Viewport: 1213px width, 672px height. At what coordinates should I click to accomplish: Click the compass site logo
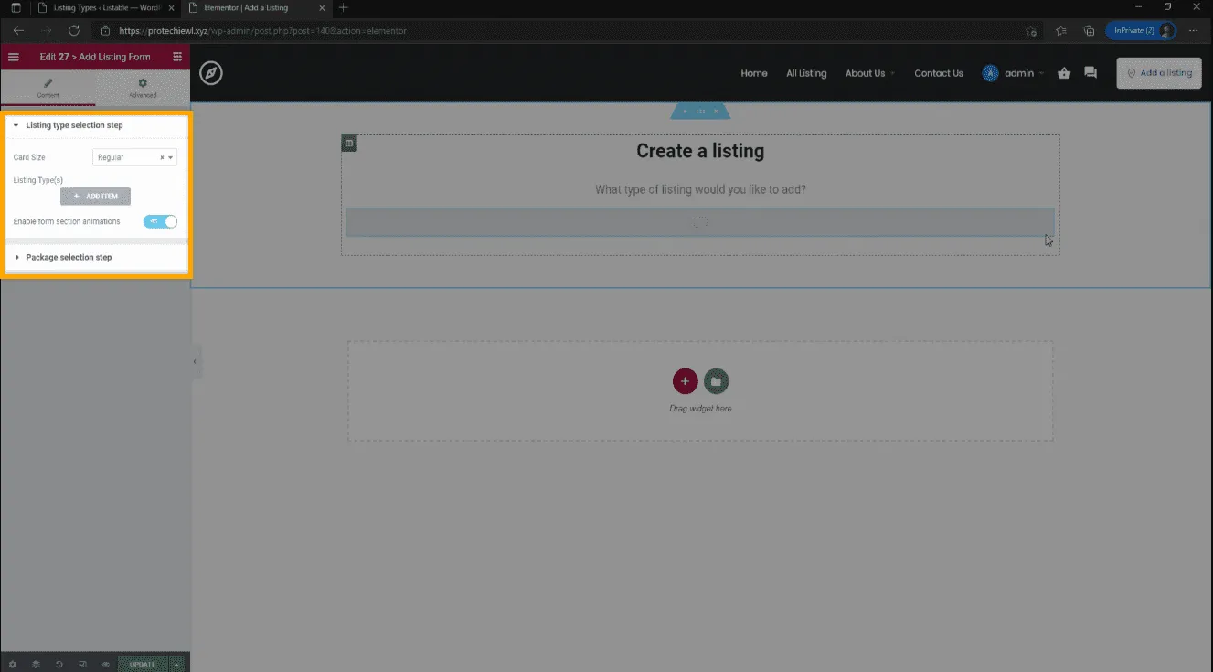(211, 73)
